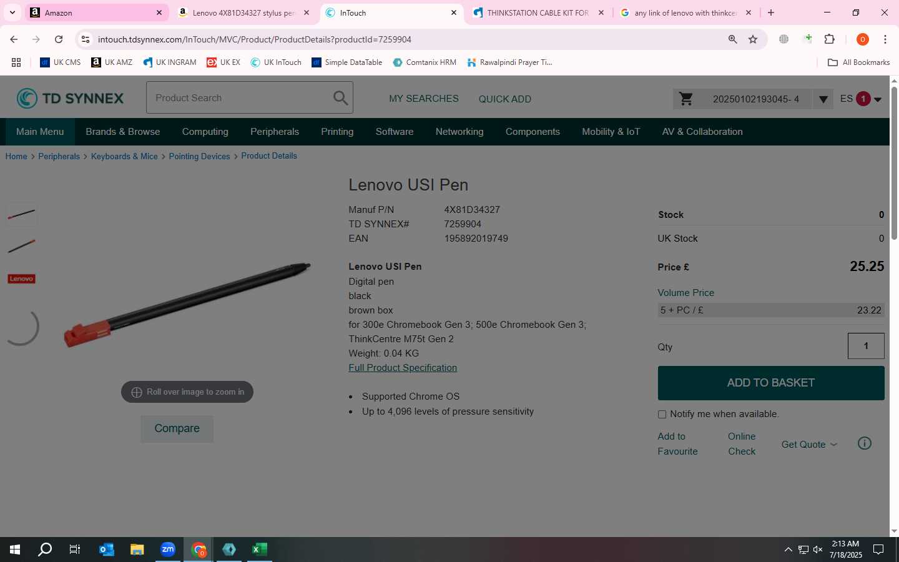Viewport: 899px width, 562px height.
Task: Bookmark page with the star icon
Action: [x=753, y=39]
